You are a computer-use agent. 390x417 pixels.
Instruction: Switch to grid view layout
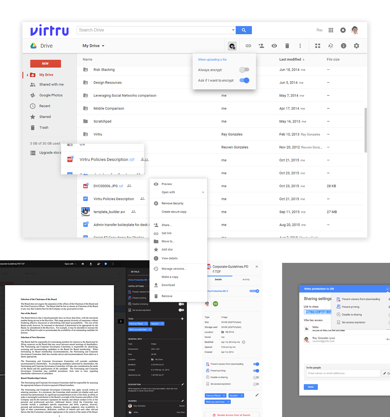point(318,46)
